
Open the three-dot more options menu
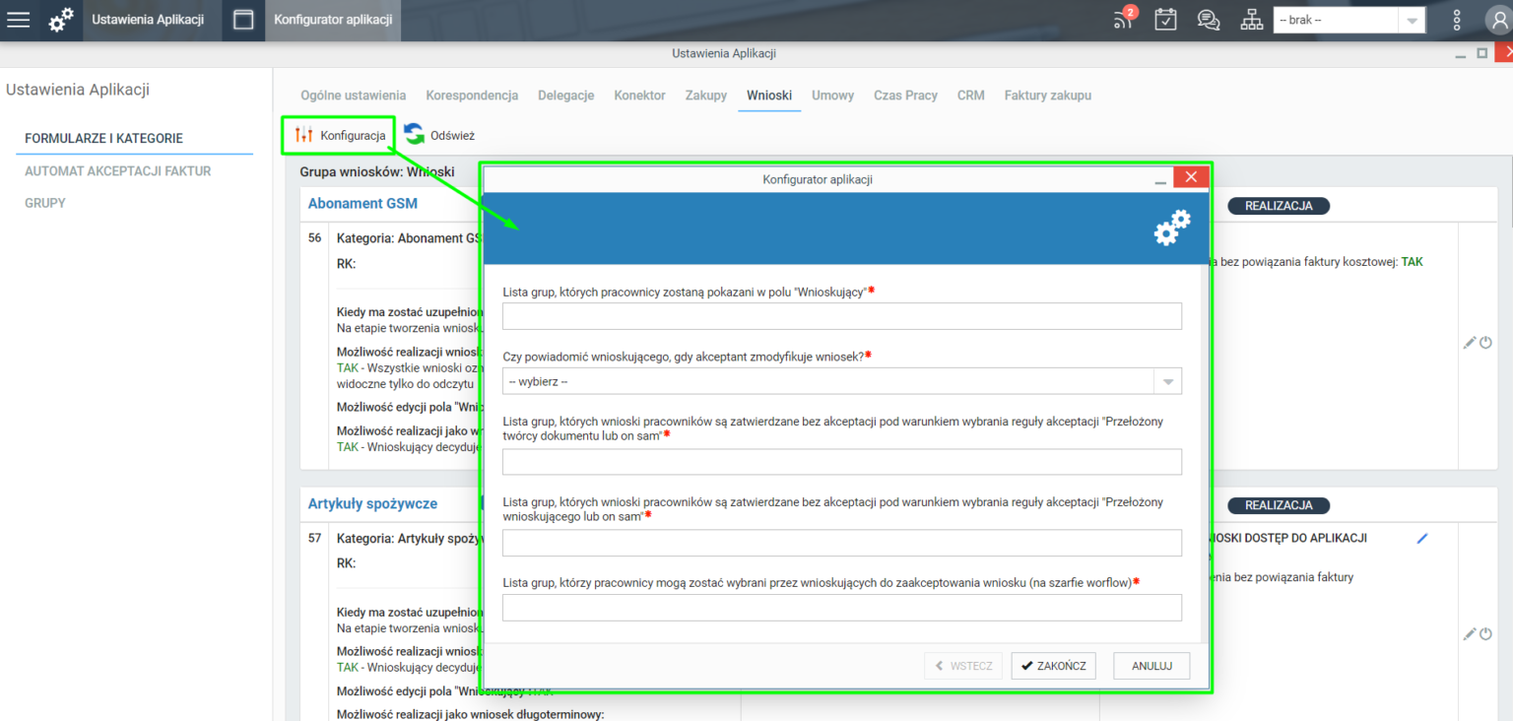[x=1458, y=20]
